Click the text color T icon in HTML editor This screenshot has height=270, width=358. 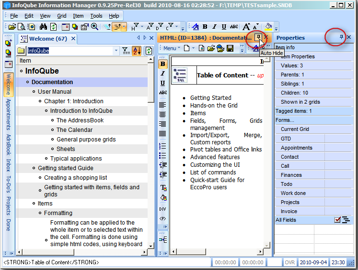coord(163,188)
